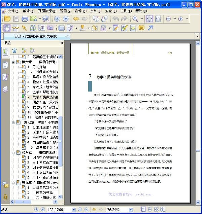The width and height of the screenshot is (202, 214).
Task: Open the 页面管理 menu
Action: point(47,11)
